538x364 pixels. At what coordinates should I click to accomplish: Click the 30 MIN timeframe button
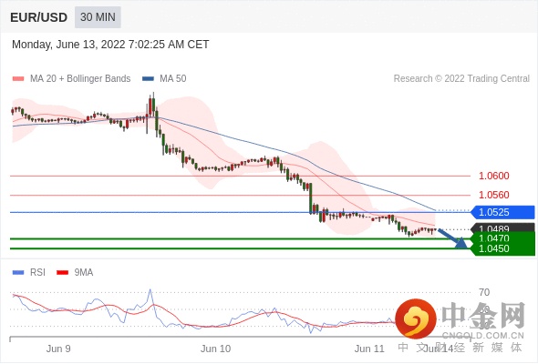click(98, 17)
